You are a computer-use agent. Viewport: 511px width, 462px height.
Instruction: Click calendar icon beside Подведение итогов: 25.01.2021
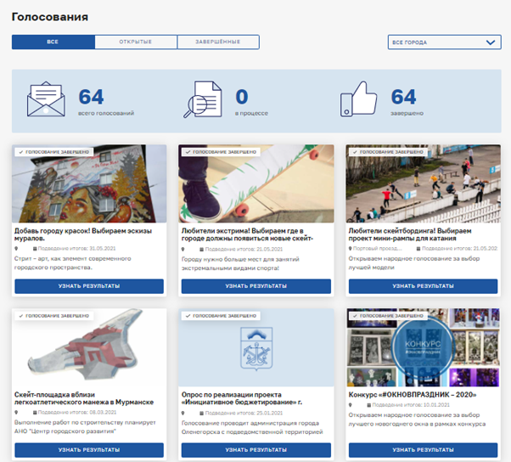click(202, 413)
